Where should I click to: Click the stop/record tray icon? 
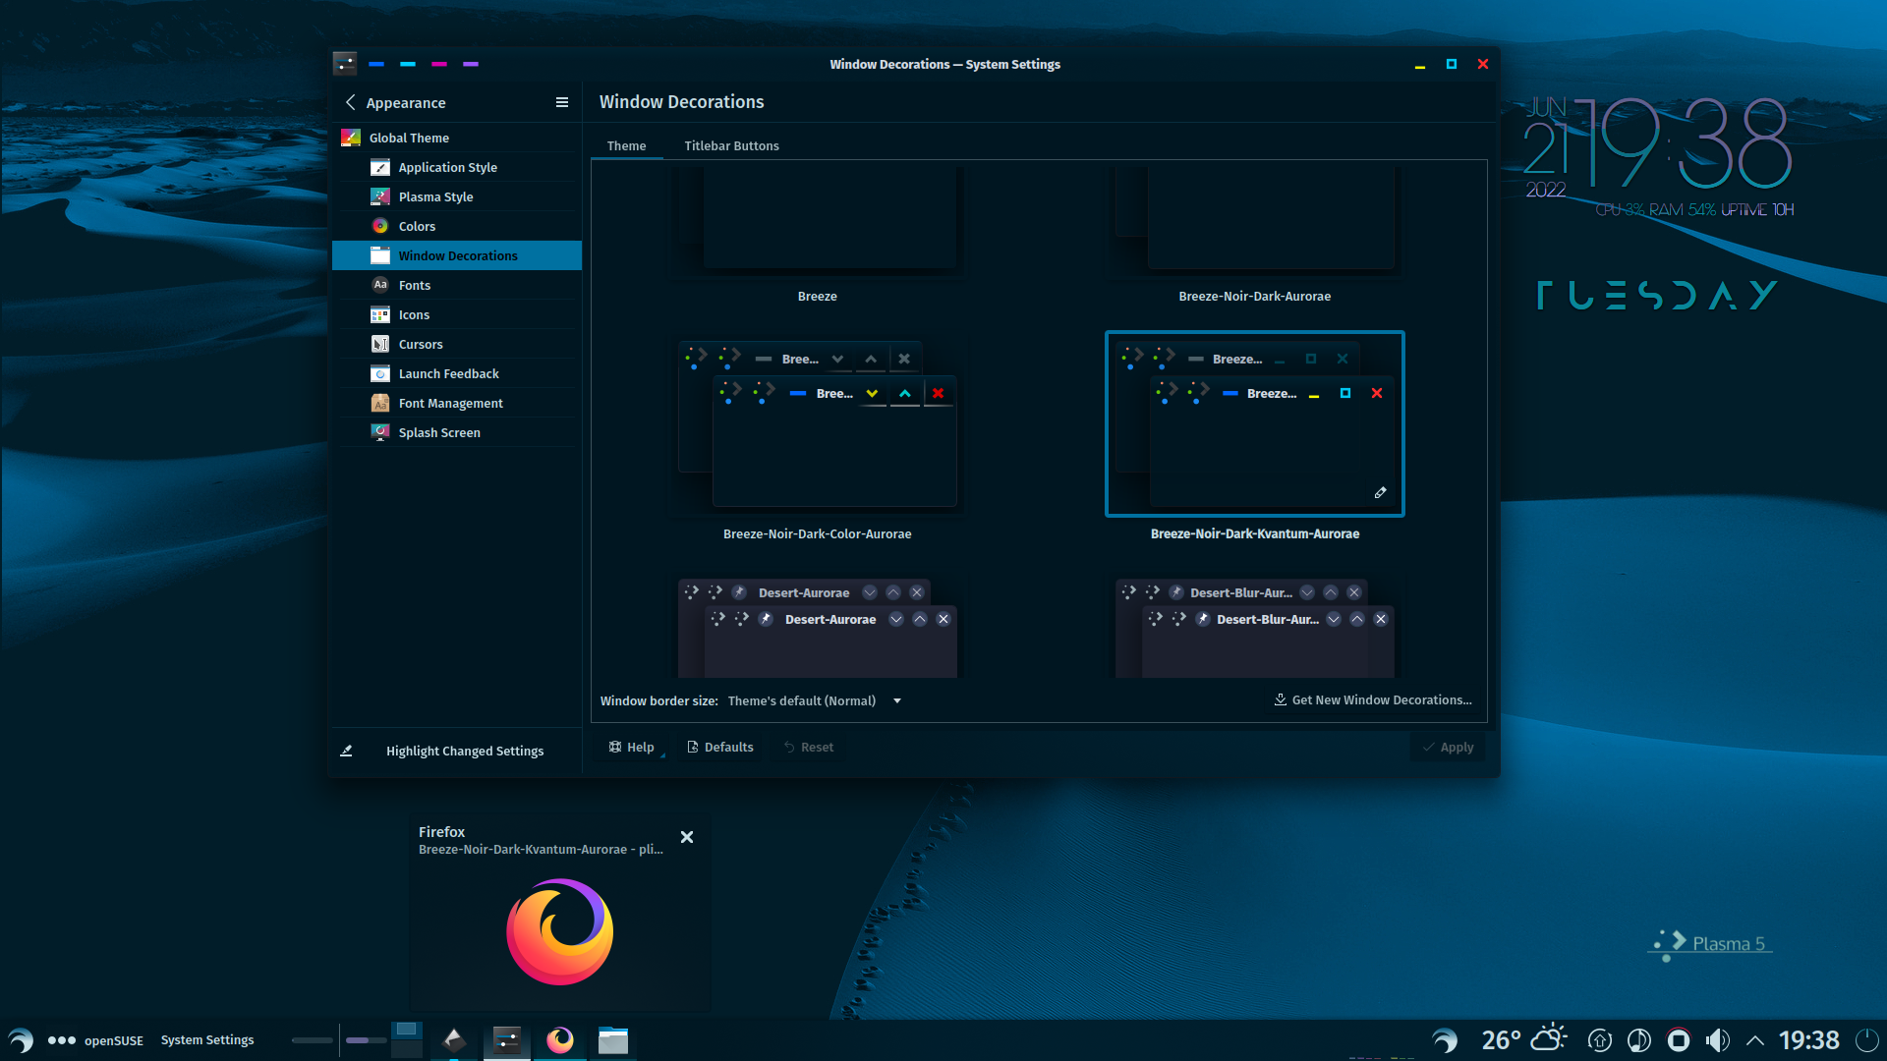(x=1679, y=1039)
